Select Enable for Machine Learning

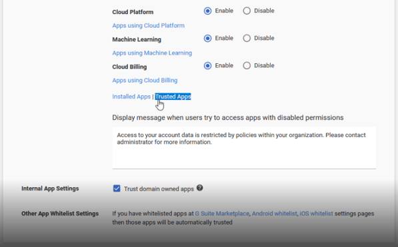pos(207,39)
